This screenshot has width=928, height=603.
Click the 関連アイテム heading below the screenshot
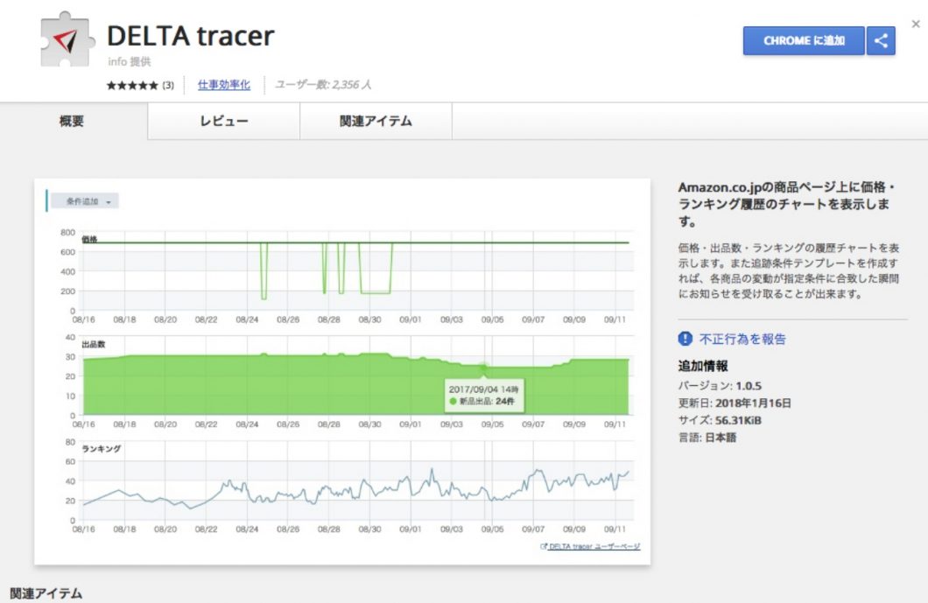pos(46,593)
